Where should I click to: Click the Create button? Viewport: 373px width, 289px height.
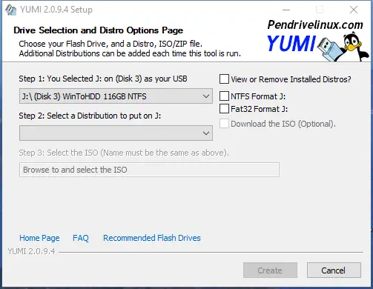[270, 270]
